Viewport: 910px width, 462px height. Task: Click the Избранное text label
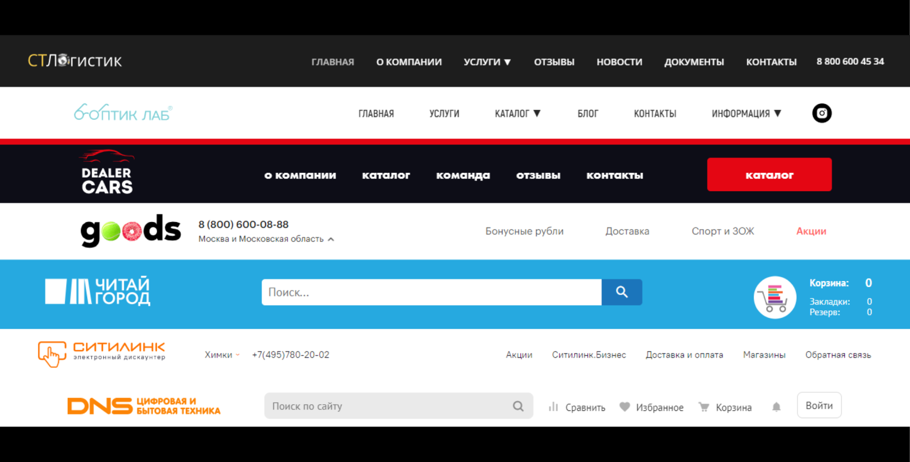pyautogui.click(x=660, y=407)
